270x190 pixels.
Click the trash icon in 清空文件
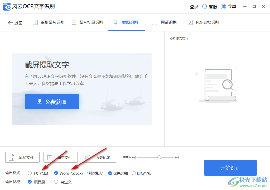pyautogui.click(x=49, y=157)
